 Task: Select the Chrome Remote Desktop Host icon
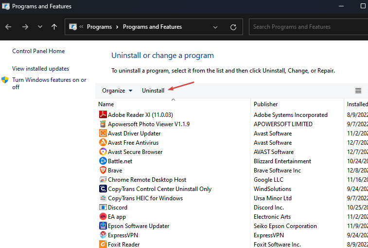[x=103, y=179]
